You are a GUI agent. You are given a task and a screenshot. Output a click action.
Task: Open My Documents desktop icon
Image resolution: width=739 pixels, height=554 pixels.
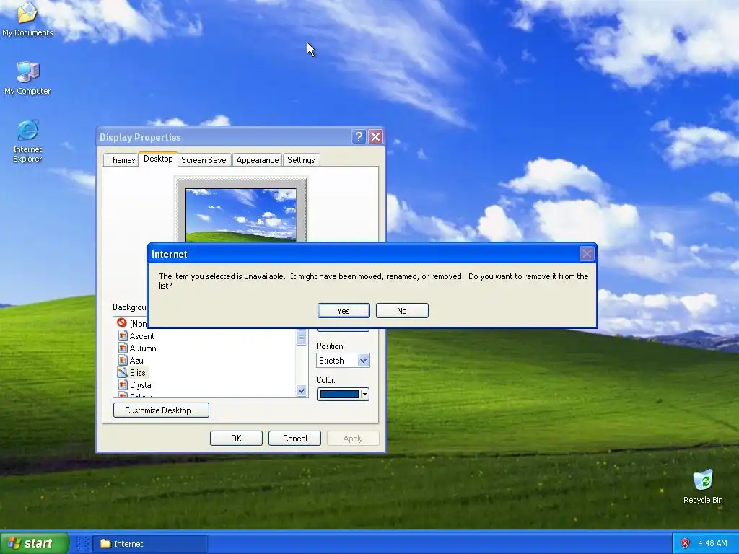[27, 19]
